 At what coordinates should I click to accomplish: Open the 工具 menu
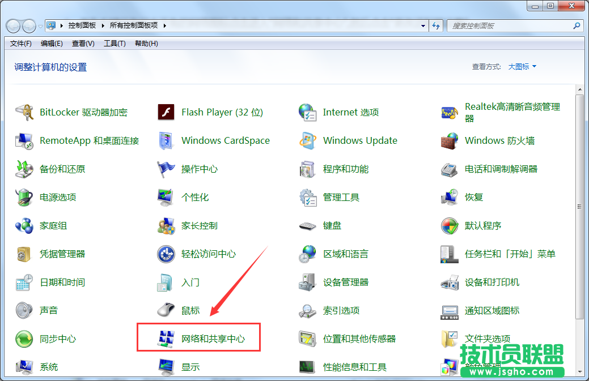coord(115,44)
